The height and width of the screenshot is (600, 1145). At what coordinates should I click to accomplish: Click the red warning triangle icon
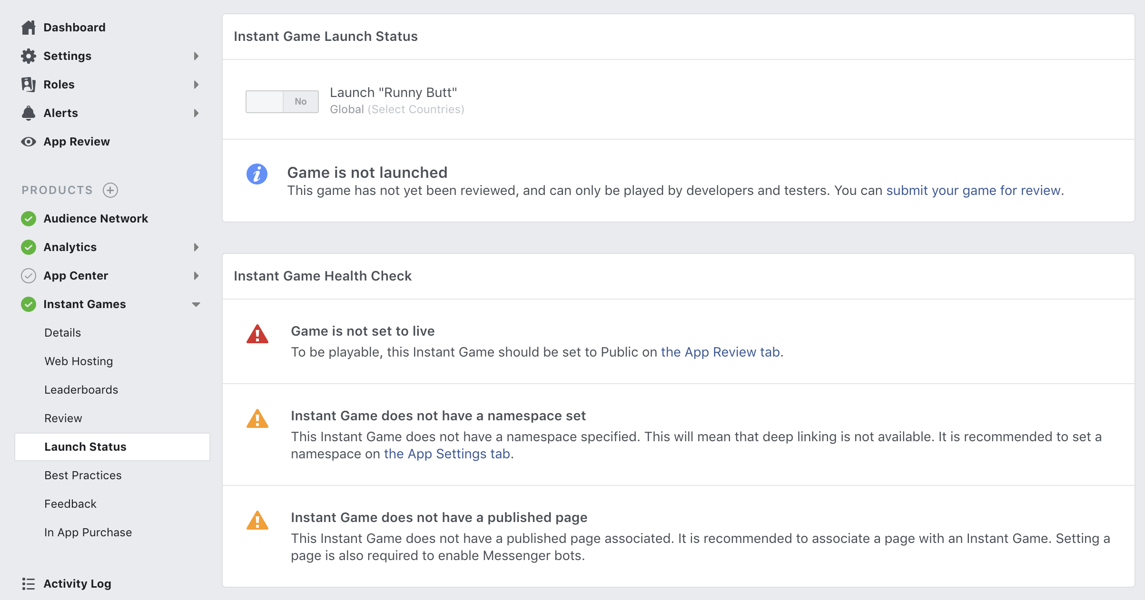tap(257, 334)
